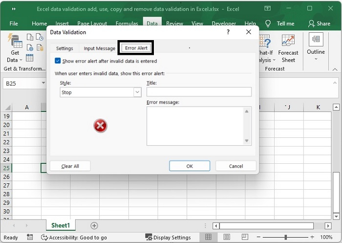The width and height of the screenshot is (342, 243).
Task: Select row 28 header
Action: click(x=6, y=194)
